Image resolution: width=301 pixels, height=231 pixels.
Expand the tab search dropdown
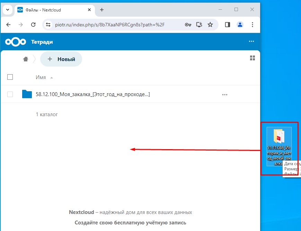(x=7, y=10)
